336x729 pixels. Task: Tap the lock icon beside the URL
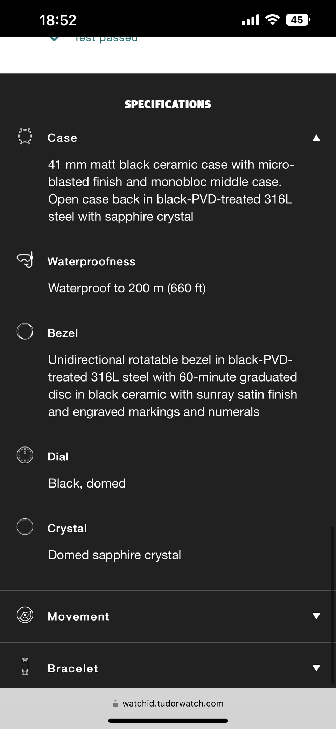tap(115, 703)
